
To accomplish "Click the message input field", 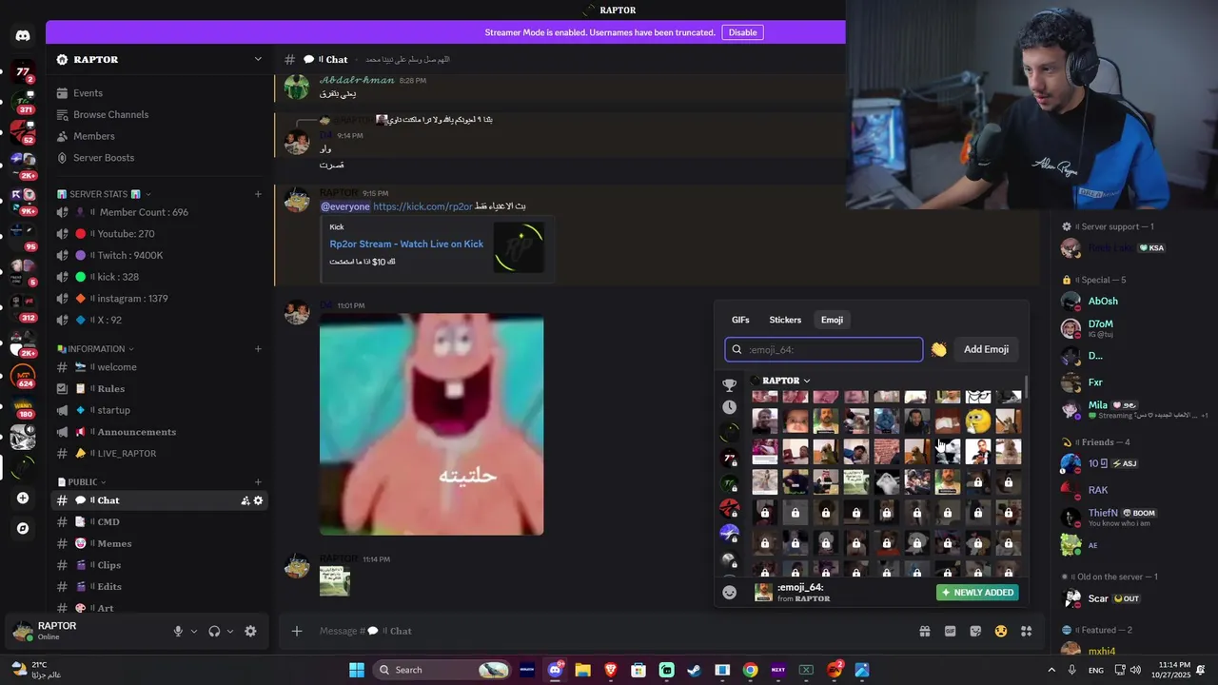I will (x=609, y=631).
